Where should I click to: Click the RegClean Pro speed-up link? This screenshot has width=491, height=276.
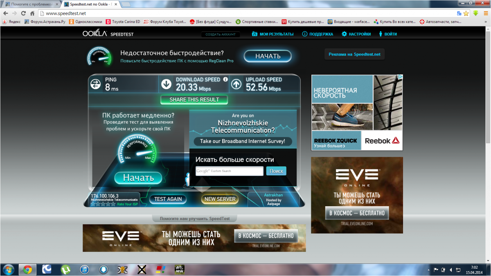pyautogui.click(x=177, y=61)
